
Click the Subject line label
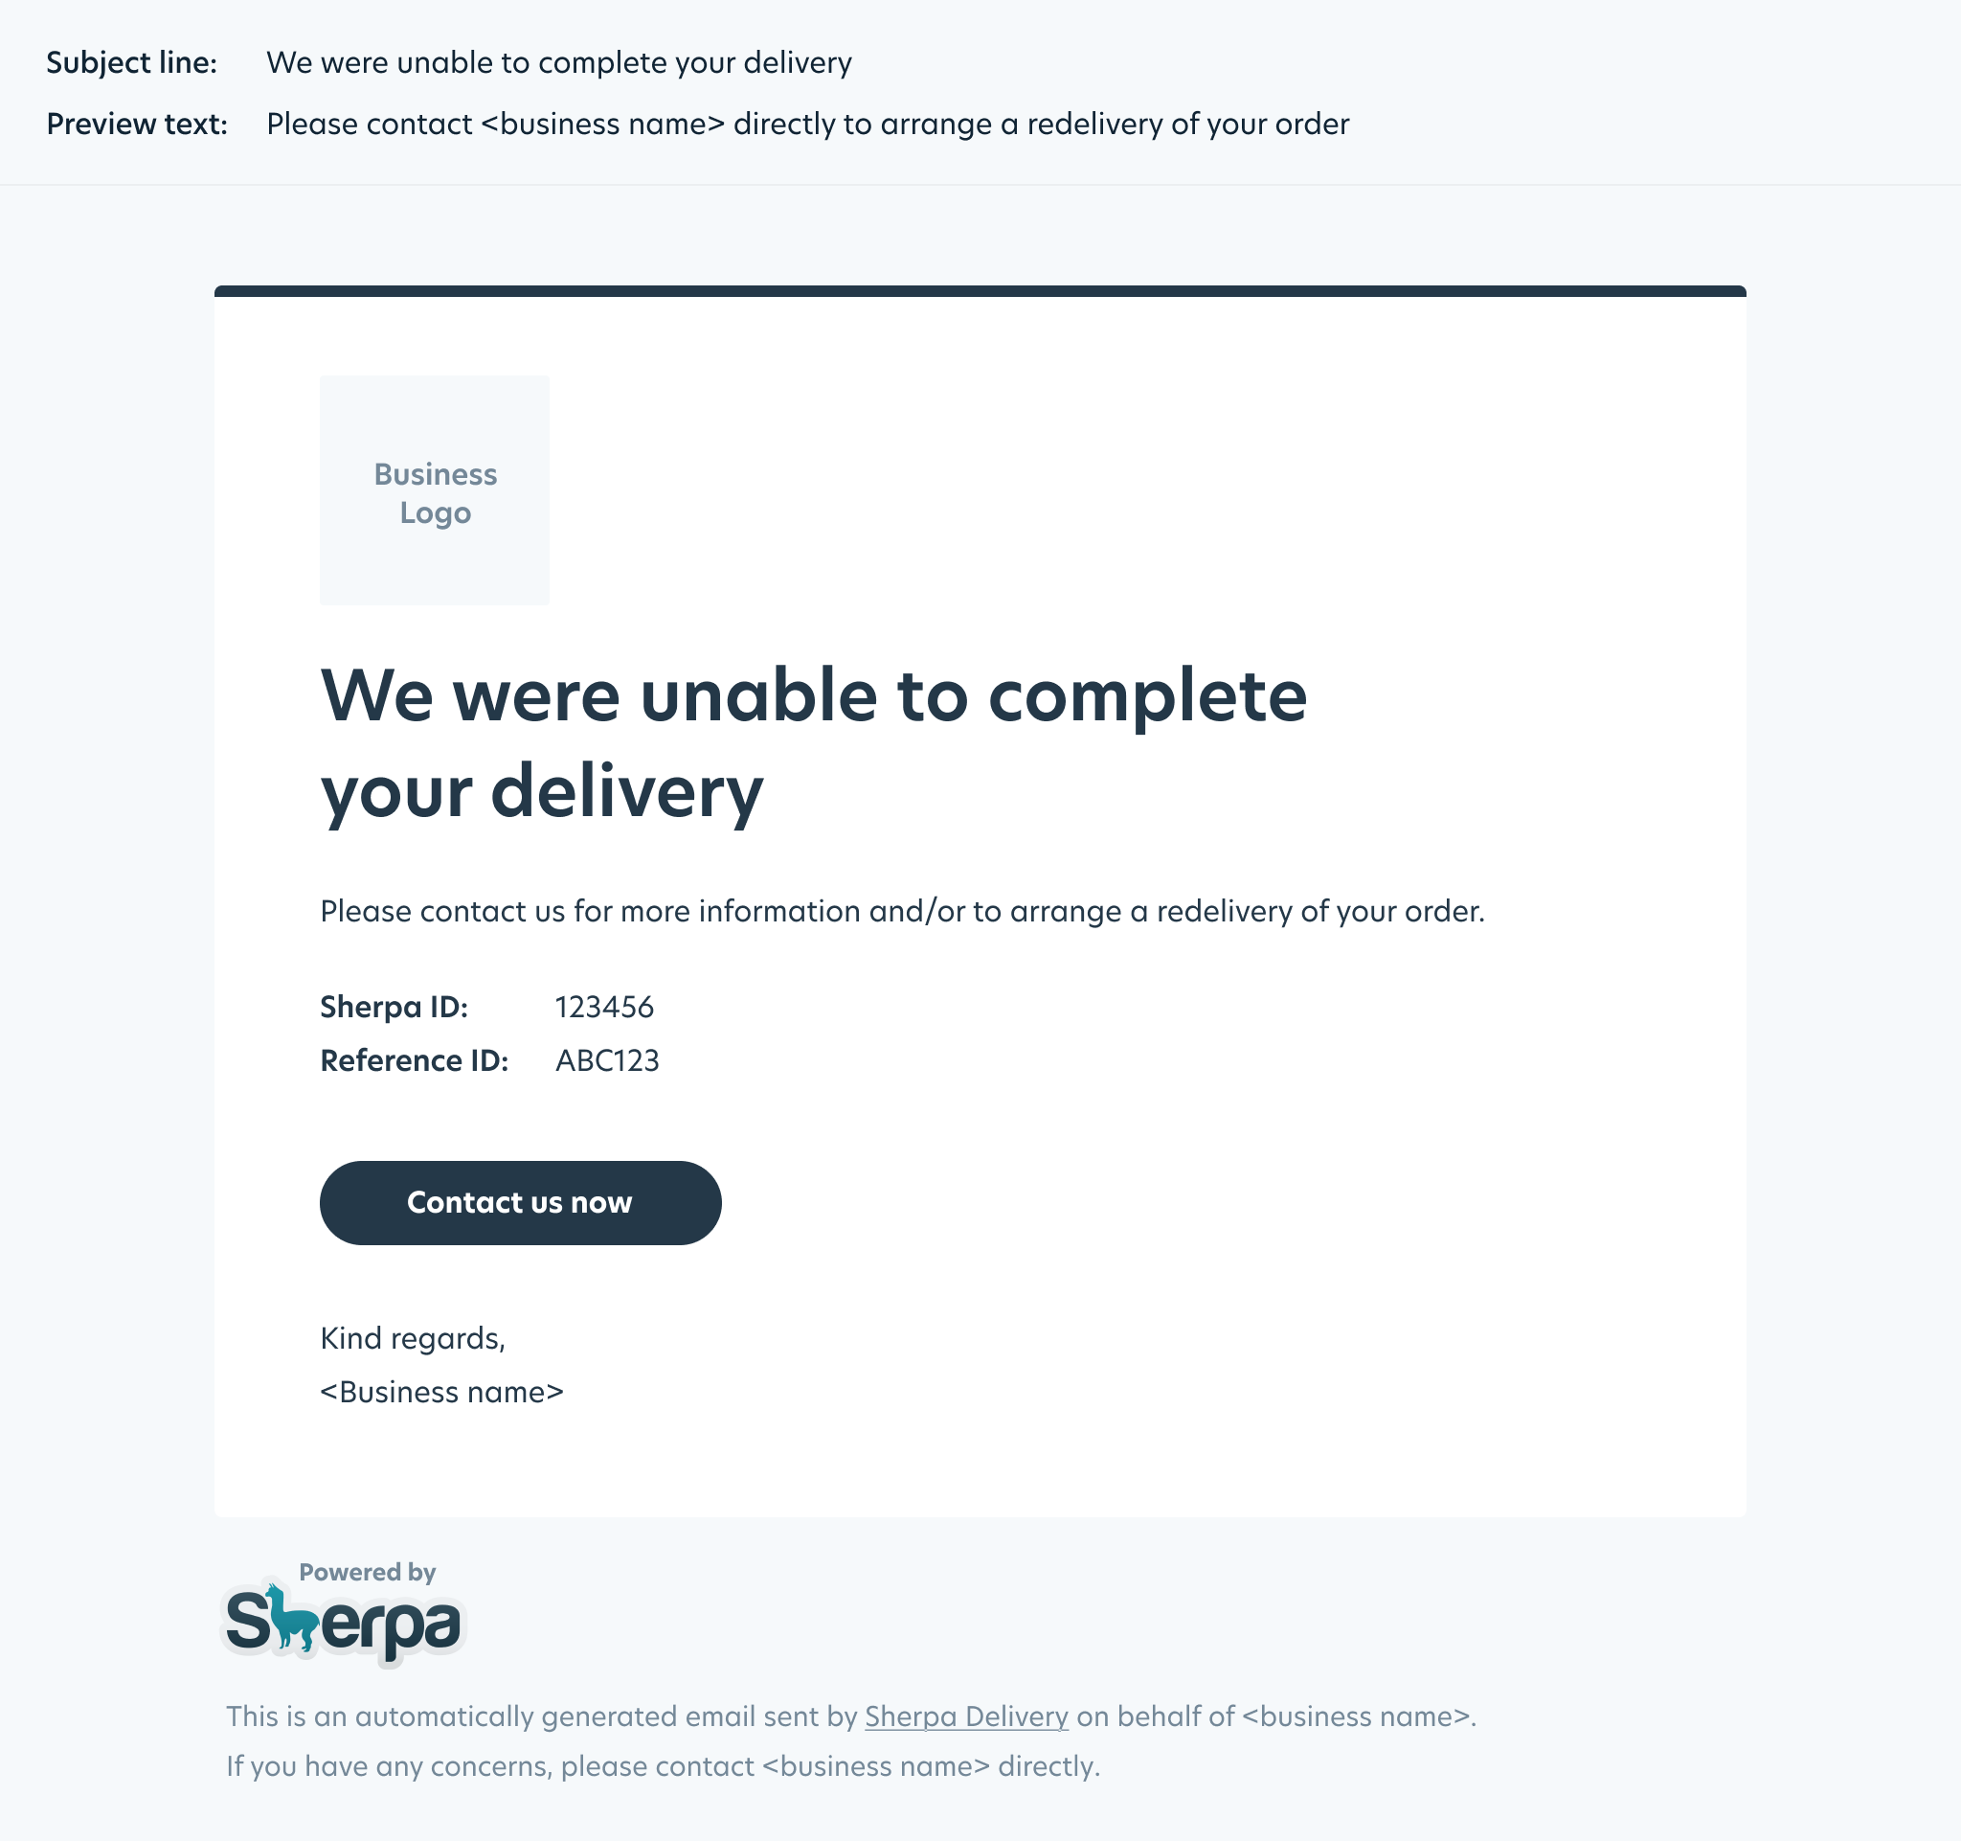click(x=131, y=63)
